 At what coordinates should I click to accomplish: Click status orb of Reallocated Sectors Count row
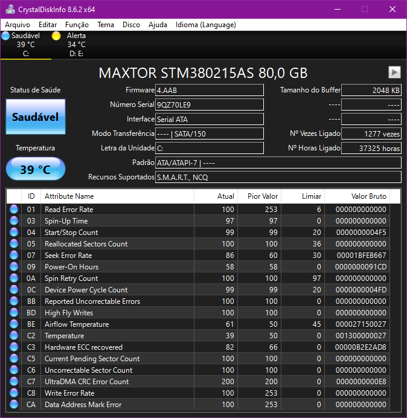(x=14, y=243)
